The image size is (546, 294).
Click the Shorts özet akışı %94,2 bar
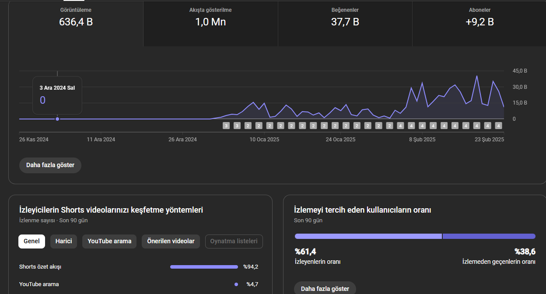coord(204,267)
